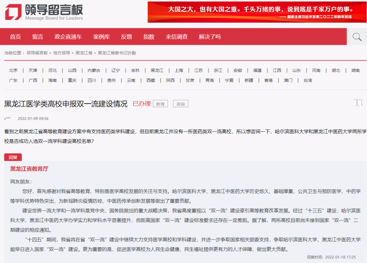Viewport: 367px width, 263px height.
Task: Select 辽宁 in the province list
Action: point(116,70)
